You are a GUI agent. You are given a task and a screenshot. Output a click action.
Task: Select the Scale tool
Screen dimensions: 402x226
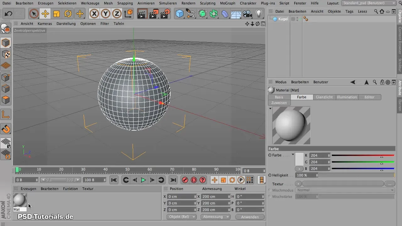[x=57, y=14]
